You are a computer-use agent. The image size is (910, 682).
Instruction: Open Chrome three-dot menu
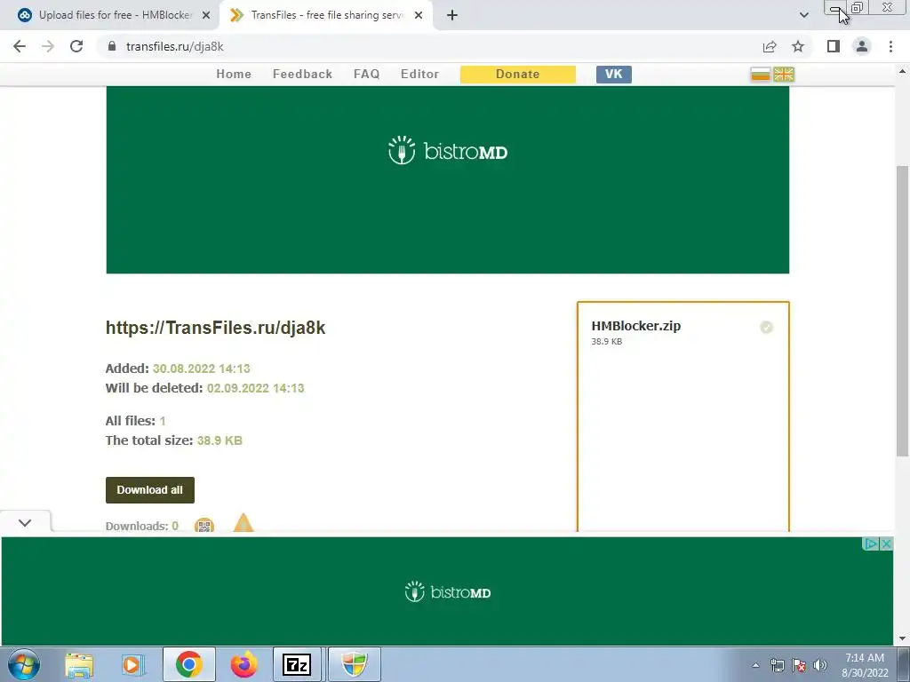tap(890, 46)
